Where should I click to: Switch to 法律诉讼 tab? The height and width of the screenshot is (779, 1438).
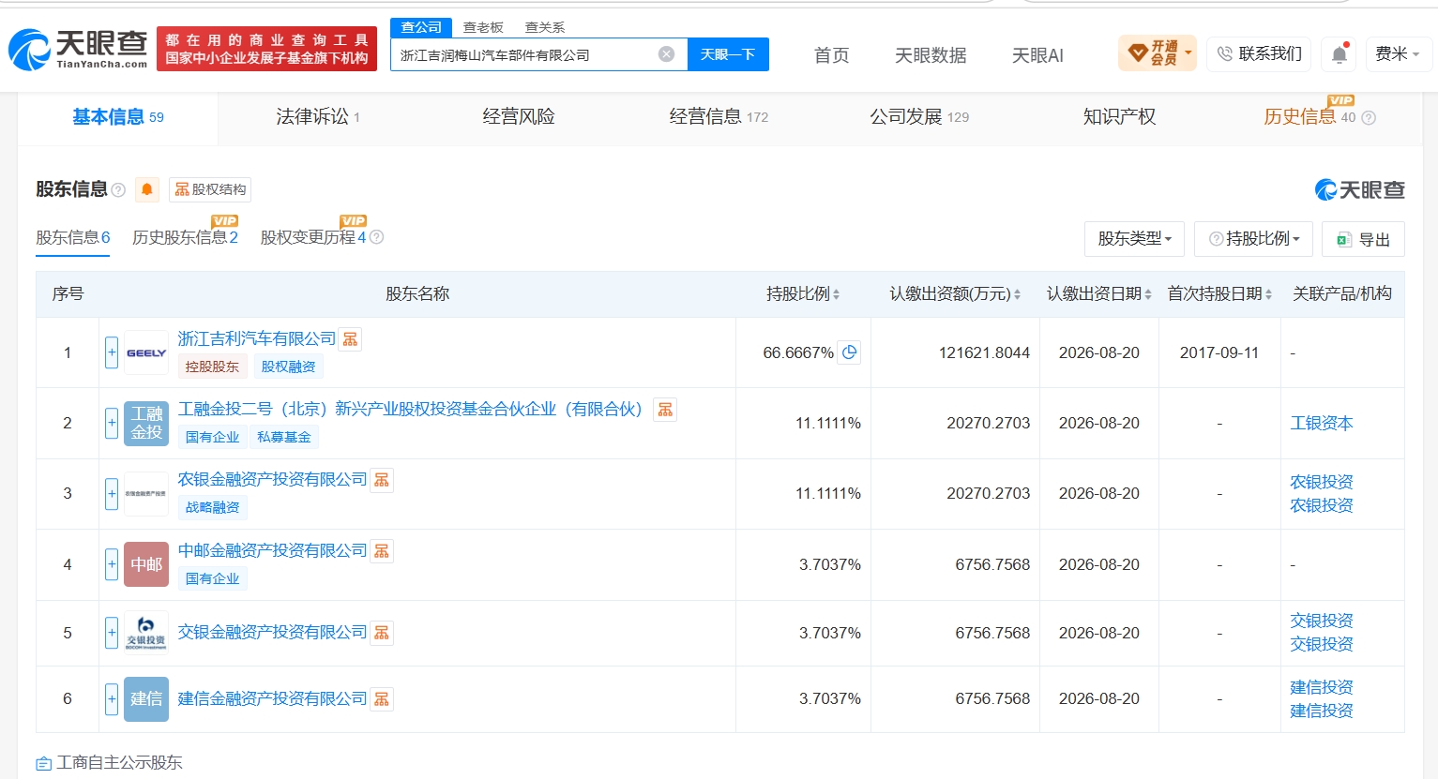(318, 117)
